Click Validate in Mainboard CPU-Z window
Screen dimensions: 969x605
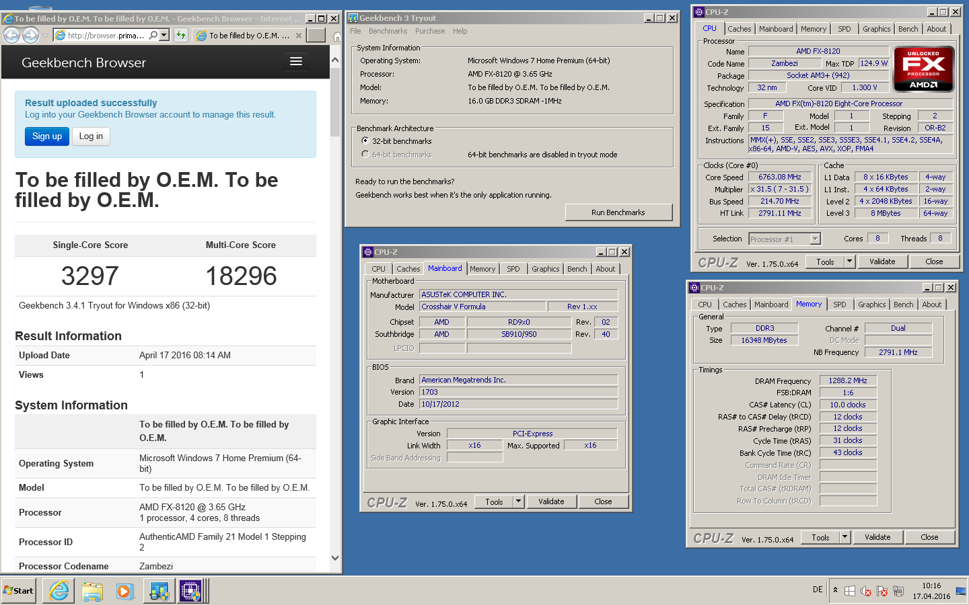(551, 501)
